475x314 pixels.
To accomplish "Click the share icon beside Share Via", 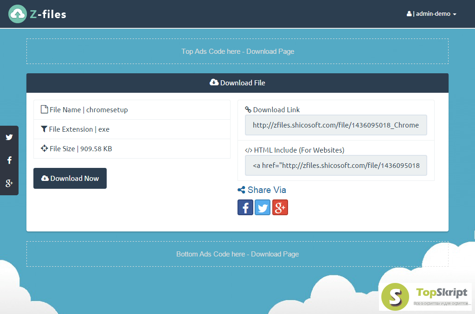I will tap(241, 190).
